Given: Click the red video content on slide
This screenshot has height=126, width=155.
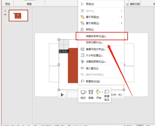Looking at the screenshot, I should tap(73, 66).
